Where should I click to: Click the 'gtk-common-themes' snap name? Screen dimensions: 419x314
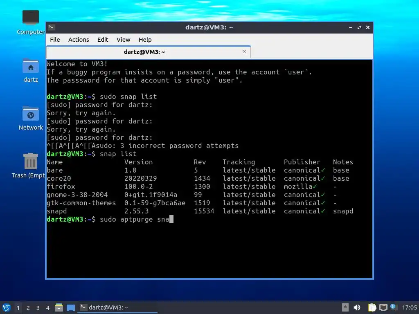[x=81, y=203]
